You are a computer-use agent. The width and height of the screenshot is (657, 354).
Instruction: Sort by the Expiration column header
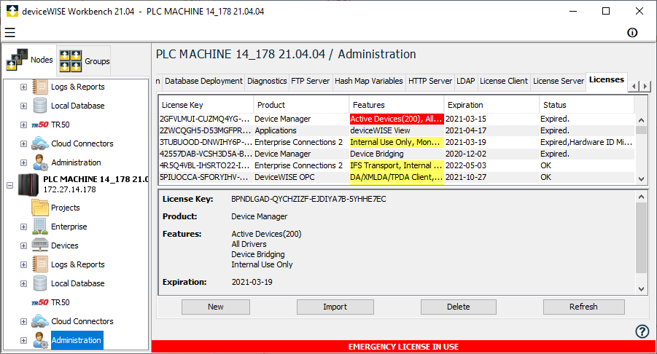click(491, 105)
